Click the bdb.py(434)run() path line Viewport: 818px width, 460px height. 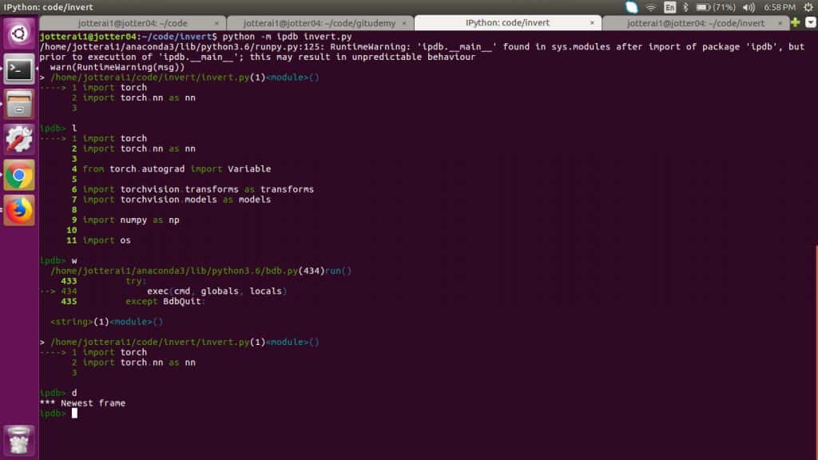(201, 271)
